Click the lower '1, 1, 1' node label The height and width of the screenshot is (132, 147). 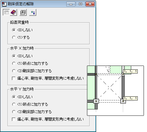(x=130, y=98)
